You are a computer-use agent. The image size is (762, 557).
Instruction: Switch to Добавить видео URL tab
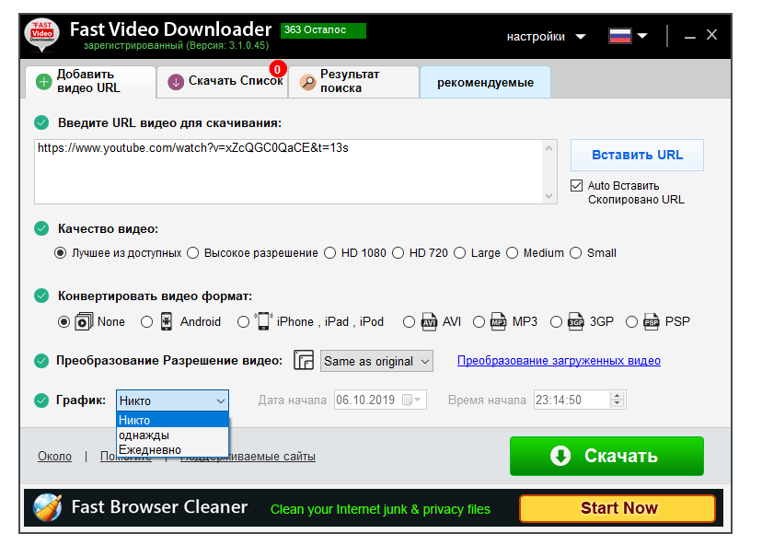90,82
